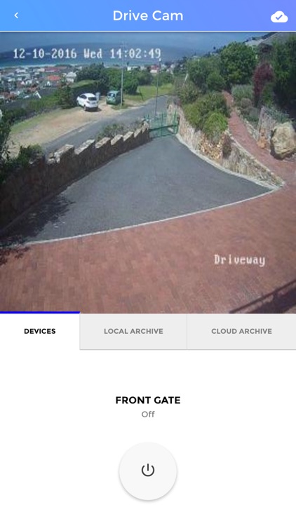Viewport: 296px width, 526px height.
Task: Switch to the Devices tab
Action: (39, 331)
